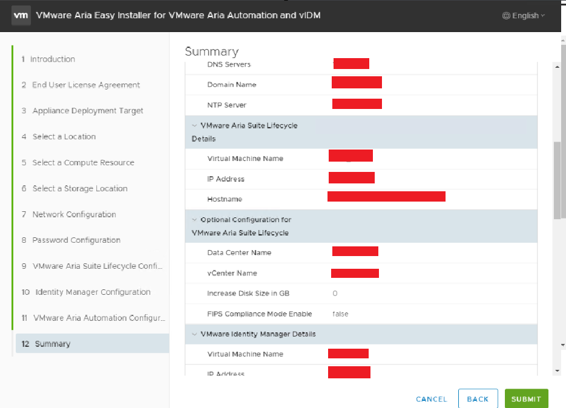Collapse Optional Configuration for VMware Aria Suite Lifecycle
Viewport: 566px width, 408px height.
194,220
